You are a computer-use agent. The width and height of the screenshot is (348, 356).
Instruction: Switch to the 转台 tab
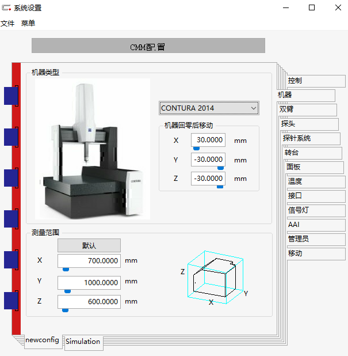pyautogui.click(x=292, y=153)
